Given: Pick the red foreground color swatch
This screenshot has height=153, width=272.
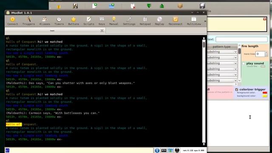Looking at the screenshot, I should coord(265,93).
